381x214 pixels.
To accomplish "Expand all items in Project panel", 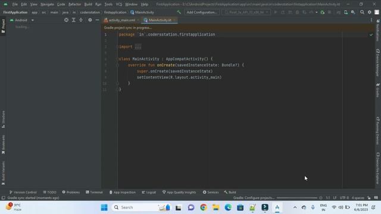I will coord(74,20).
